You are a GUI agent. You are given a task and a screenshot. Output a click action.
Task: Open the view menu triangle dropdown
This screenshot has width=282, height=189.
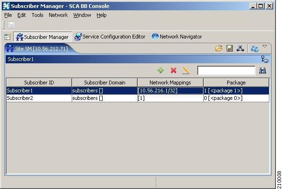pos(265,46)
